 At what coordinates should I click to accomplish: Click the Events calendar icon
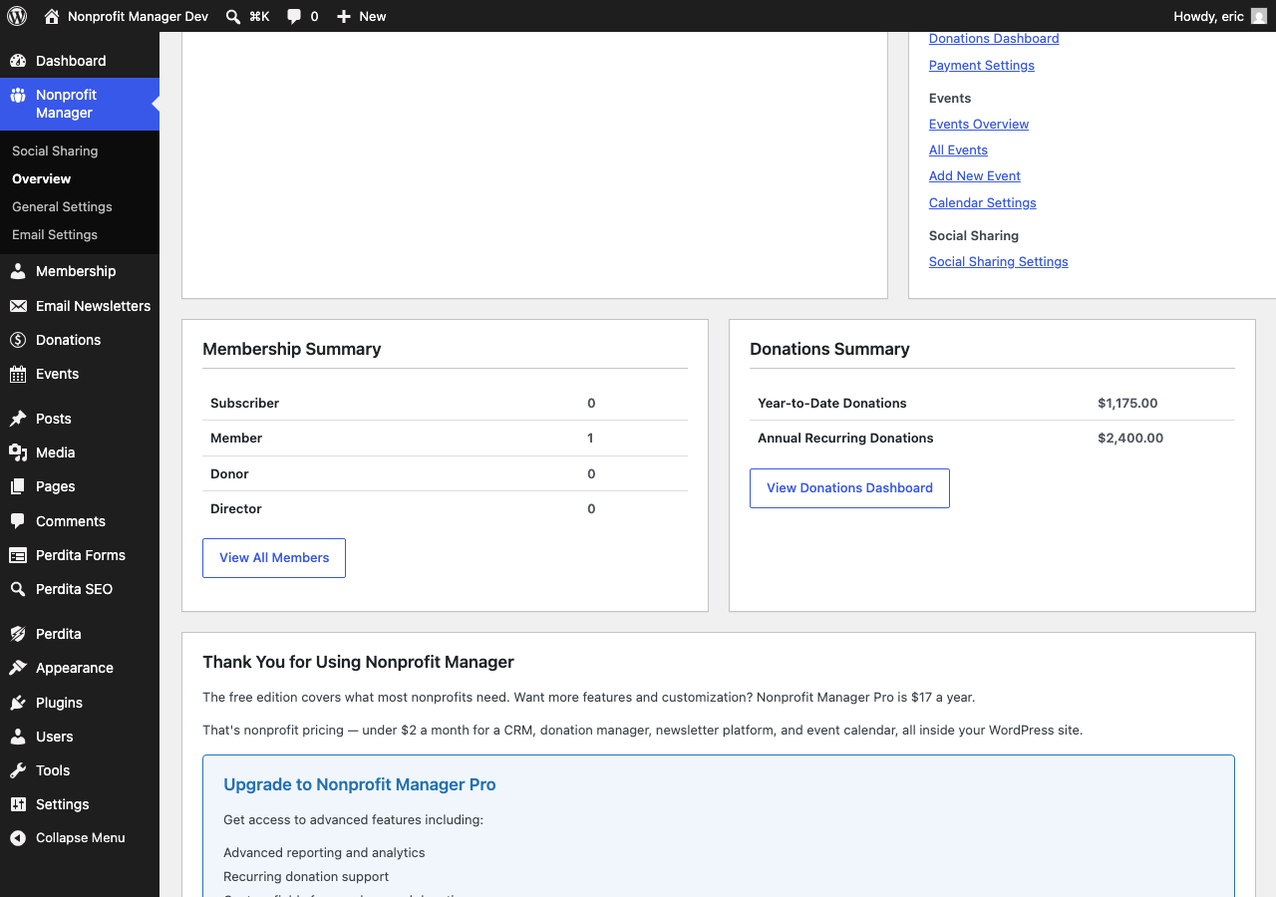tap(18, 374)
